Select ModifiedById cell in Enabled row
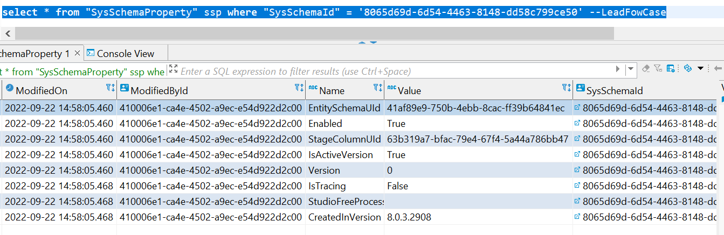This screenshot has width=724, height=235. tap(211, 124)
